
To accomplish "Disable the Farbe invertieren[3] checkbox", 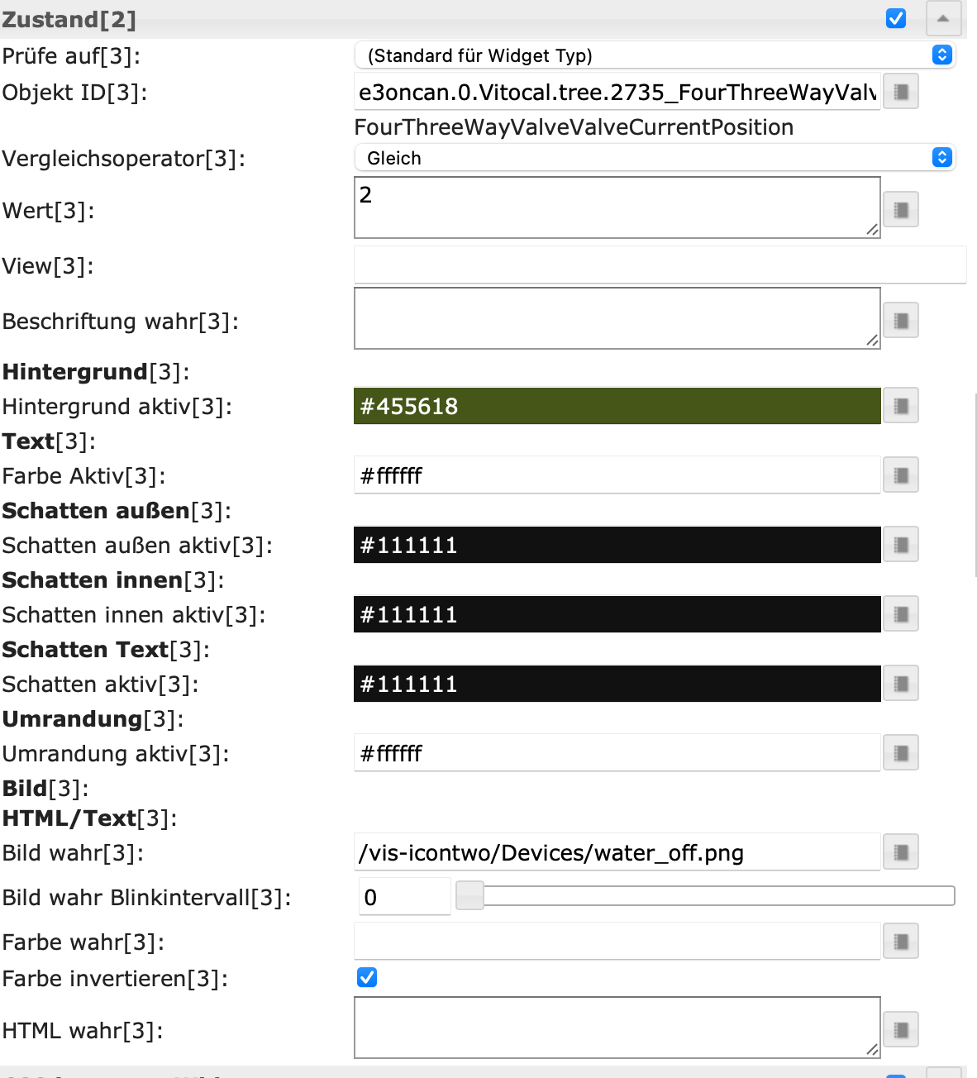I will (367, 978).
